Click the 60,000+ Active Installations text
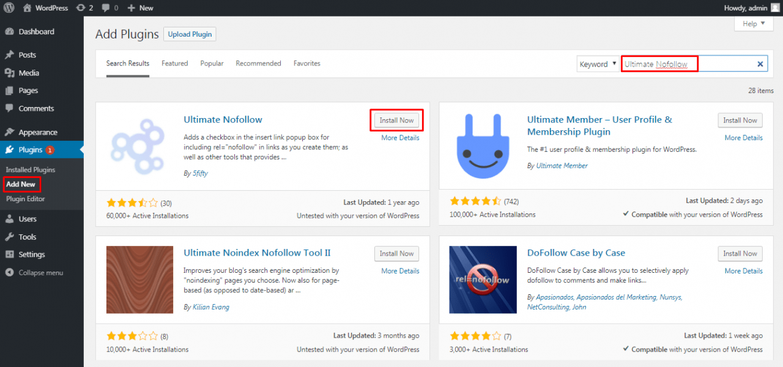This screenshot has height=367, width=783. 147,216
